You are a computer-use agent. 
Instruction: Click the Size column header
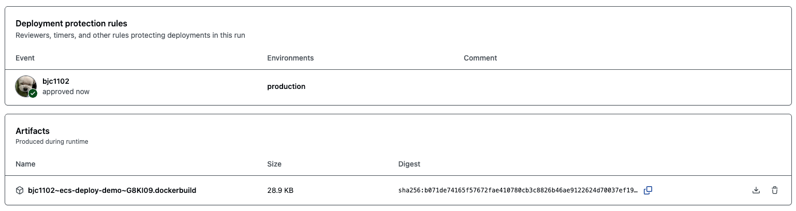(x=274, y=164)
